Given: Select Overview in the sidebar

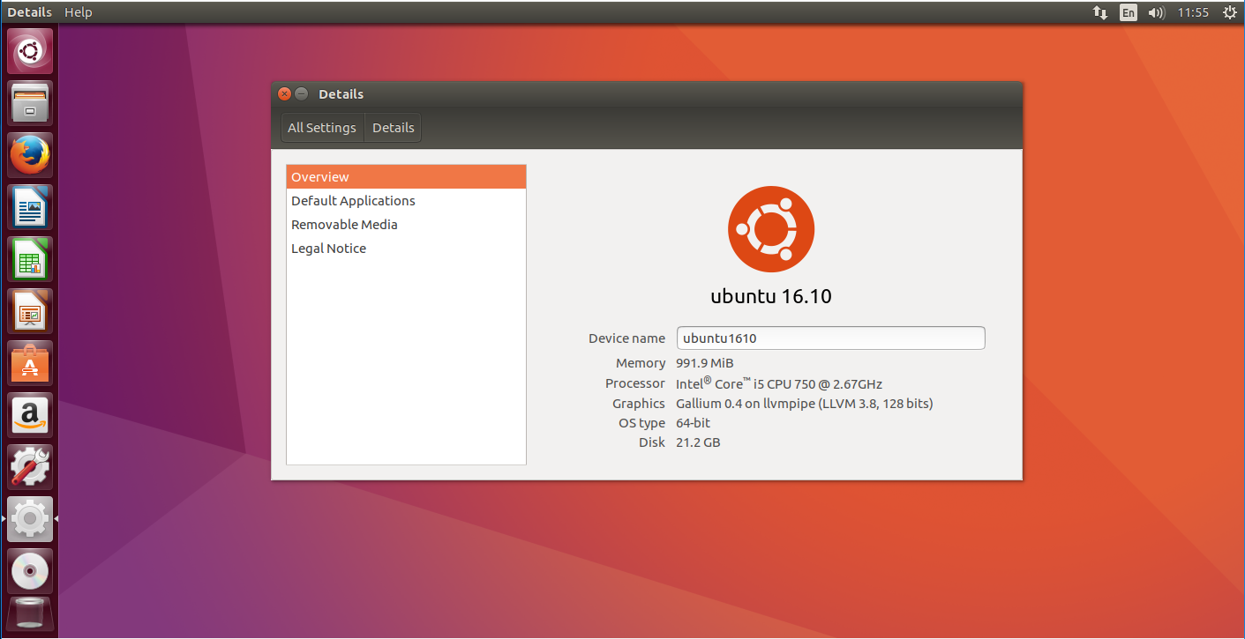Looking at the screenshot, I should pyautogui.click(x=406, y=177).
